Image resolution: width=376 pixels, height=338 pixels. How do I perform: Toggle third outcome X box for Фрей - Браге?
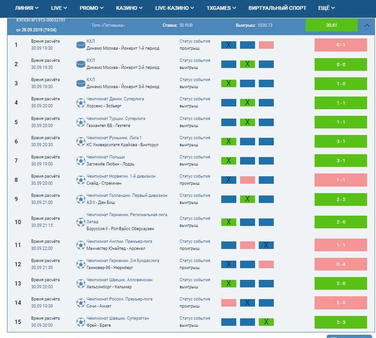pyautogui.click(x=266, y=322)
